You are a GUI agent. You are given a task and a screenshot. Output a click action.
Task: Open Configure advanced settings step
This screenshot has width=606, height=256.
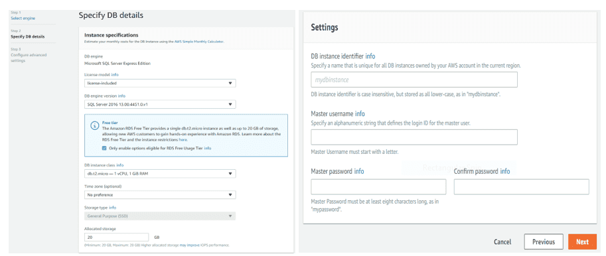29,58
